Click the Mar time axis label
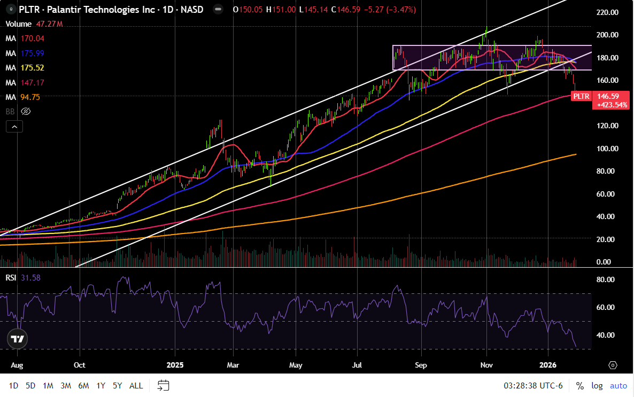This screenshot has width=634, height=397. (233, 365)
